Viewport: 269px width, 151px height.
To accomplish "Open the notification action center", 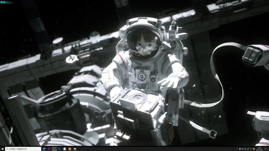I will (x=266, y=149).
